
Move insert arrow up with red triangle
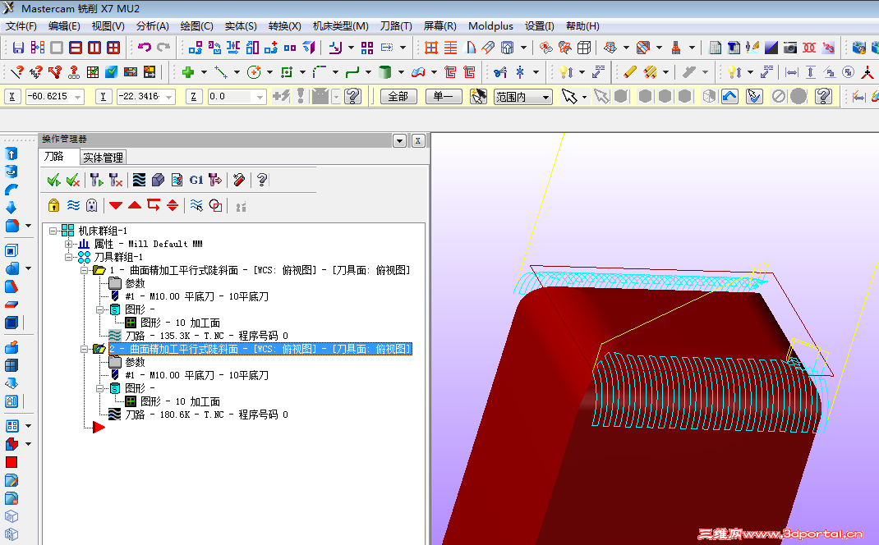pyautogui.click(x=135, y=205)
